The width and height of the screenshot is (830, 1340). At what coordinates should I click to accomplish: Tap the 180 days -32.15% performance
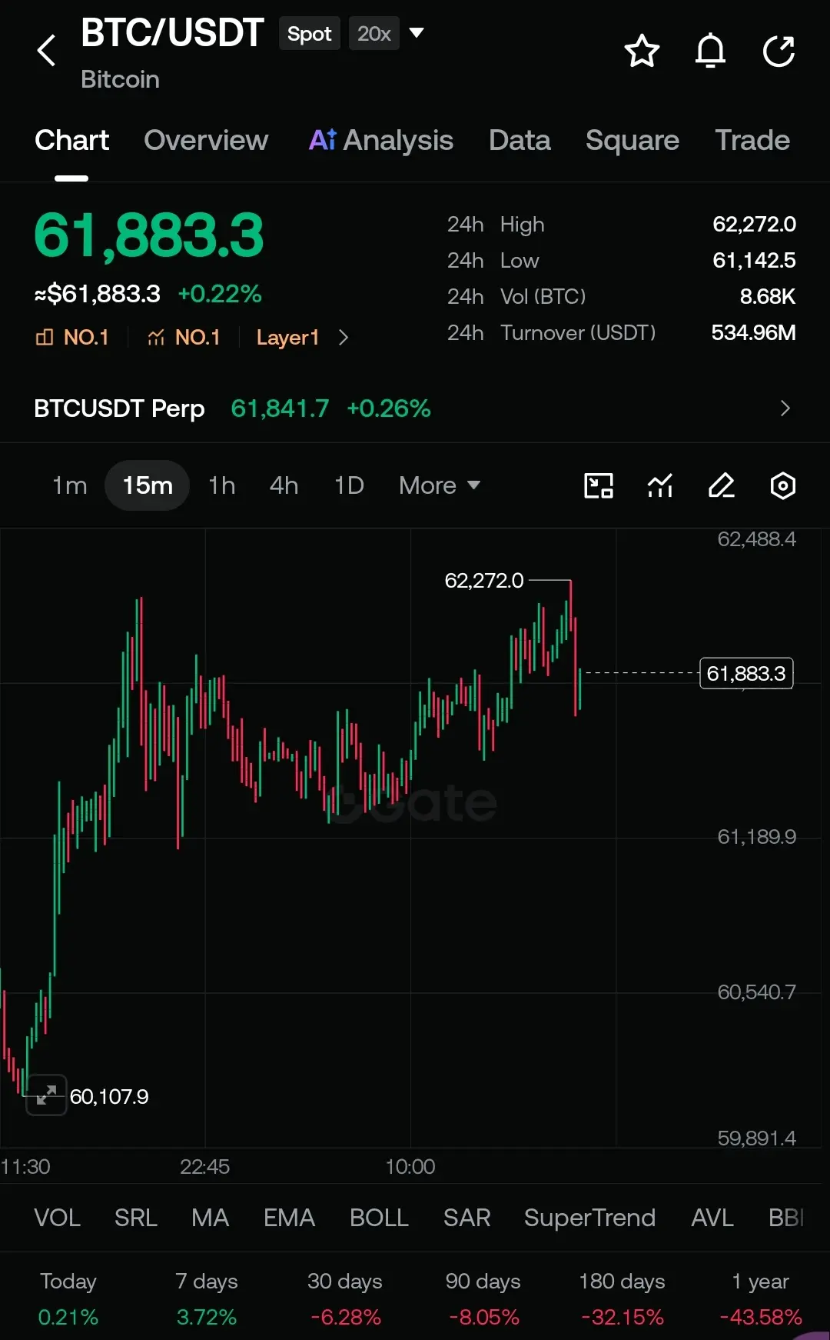click(622, 1298)
